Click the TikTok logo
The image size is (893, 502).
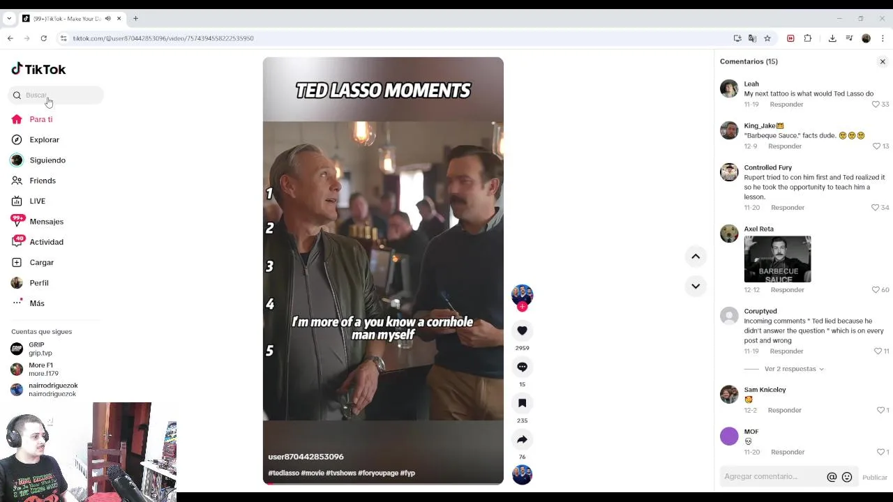(x=38, y=69)
